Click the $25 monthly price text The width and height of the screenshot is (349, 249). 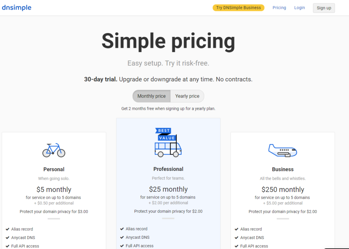tap(168, 189)
